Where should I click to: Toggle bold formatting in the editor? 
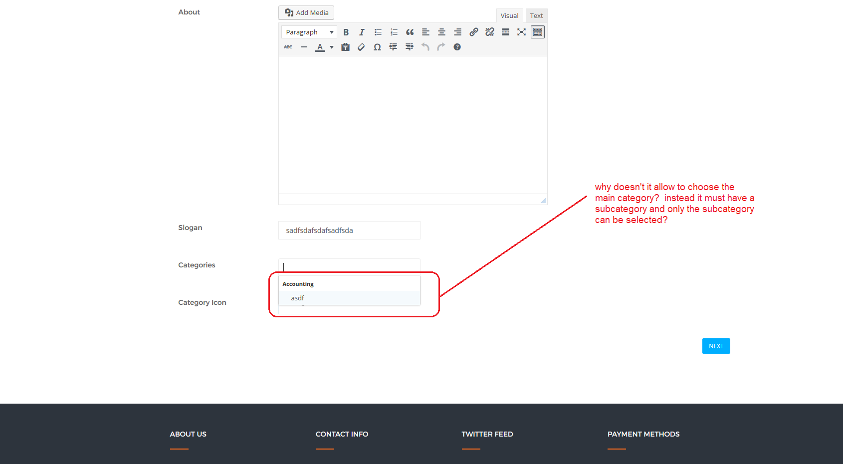(x=346, y=32)
